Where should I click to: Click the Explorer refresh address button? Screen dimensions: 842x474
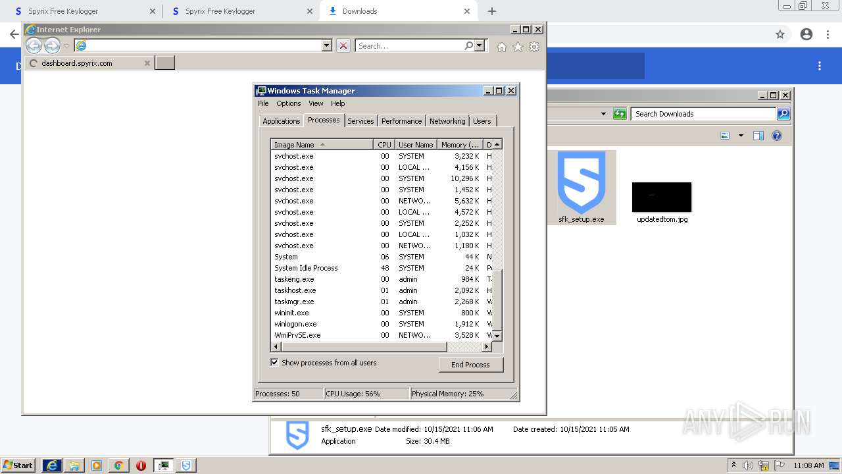pos(620,114)
